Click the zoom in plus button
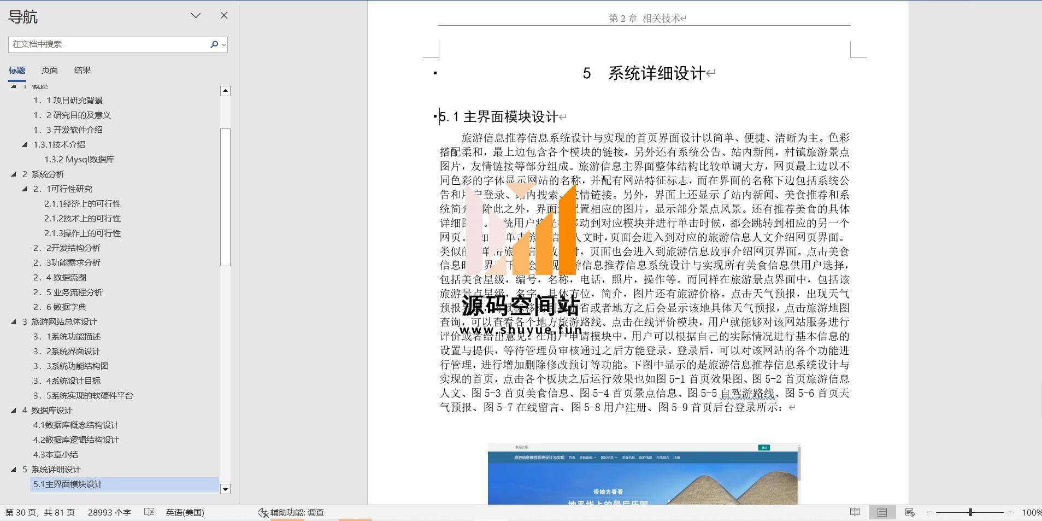This screenshot has height=521, width=1042. pyautogui.click(x=1010, y=512)
